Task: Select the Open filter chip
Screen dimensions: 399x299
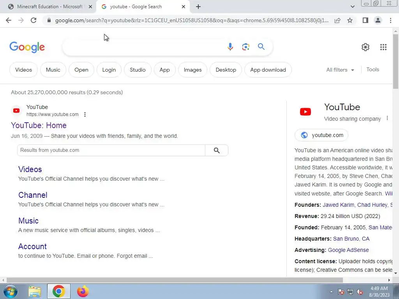Action: (81, 70)
